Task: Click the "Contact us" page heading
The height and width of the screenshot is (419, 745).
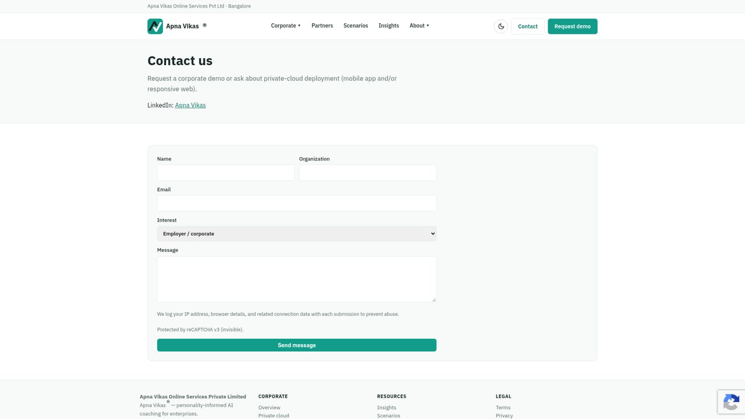Action: tap(180, 61)
